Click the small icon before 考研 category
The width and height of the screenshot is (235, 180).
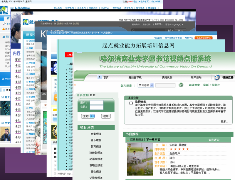pyautogui.click(x=27, y=48)
